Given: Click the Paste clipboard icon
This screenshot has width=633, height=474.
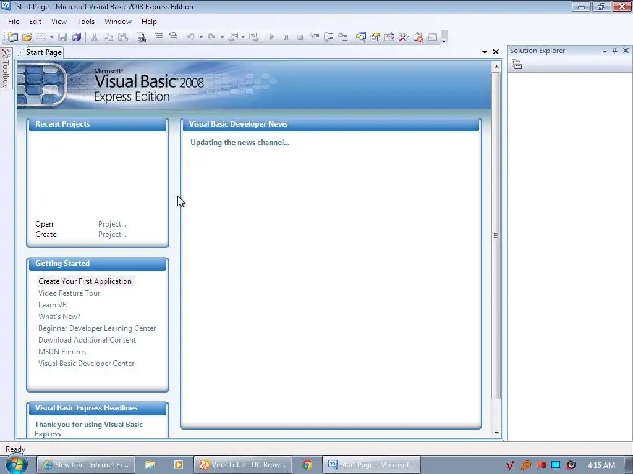Looking at the screenshot, I should (123, 37).
